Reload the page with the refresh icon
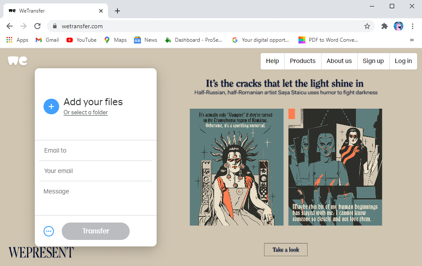422x266 pixels. [x=37, y=26]
